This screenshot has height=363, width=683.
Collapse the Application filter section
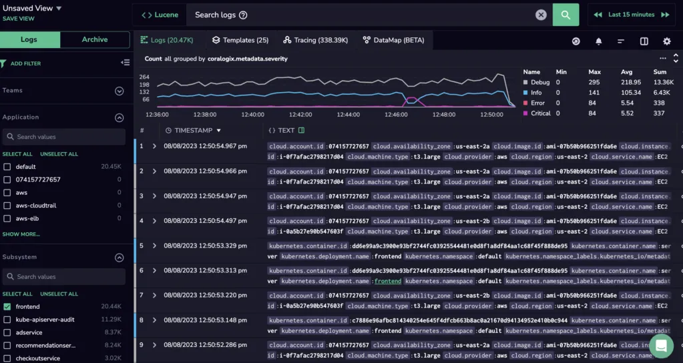pos(119,117)
